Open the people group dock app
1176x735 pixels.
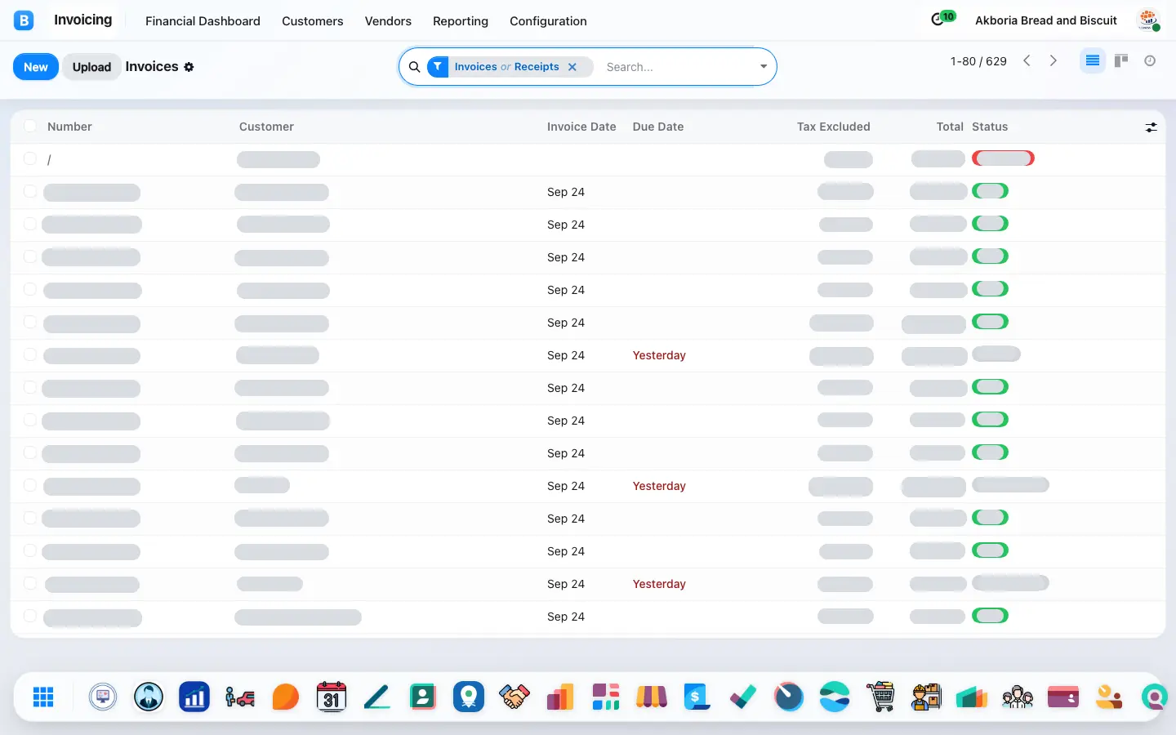[x=1018, y=697]
